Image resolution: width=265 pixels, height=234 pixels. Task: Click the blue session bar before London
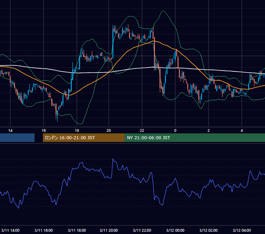click(17, 138)
